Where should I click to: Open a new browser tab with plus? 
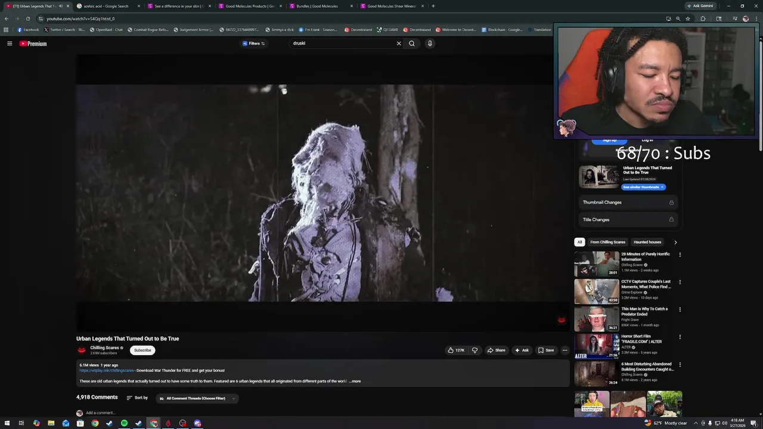433,6
